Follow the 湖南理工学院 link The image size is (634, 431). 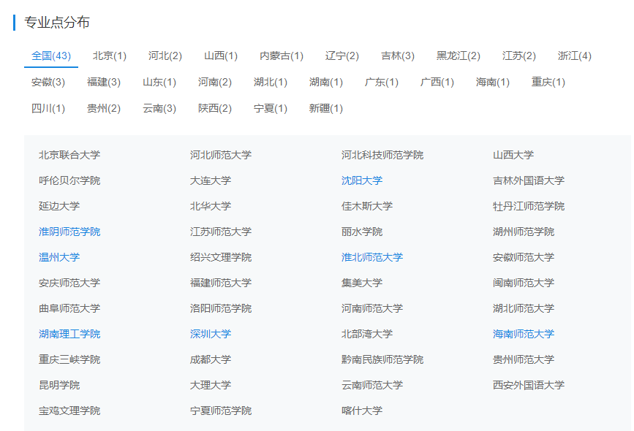pos(69,334)
